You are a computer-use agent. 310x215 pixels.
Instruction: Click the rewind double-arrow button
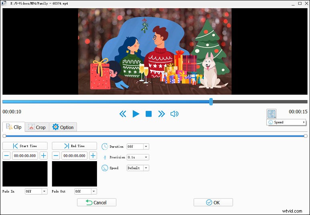pyautogui.click(x=123, y=114)
